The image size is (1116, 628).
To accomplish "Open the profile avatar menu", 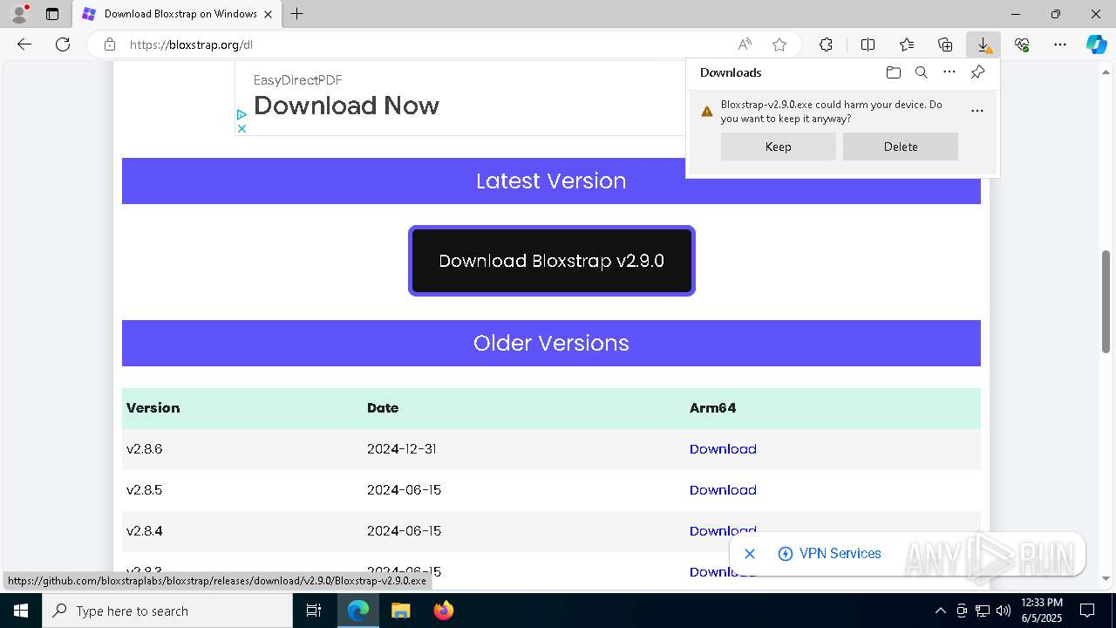I will tap(19, 14).
